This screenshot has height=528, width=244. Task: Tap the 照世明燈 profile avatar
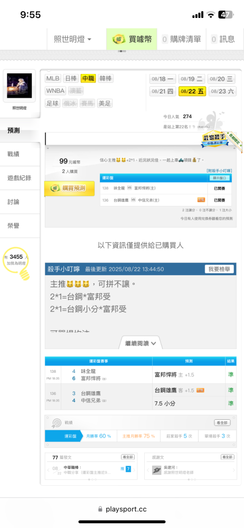click(20, 86)
